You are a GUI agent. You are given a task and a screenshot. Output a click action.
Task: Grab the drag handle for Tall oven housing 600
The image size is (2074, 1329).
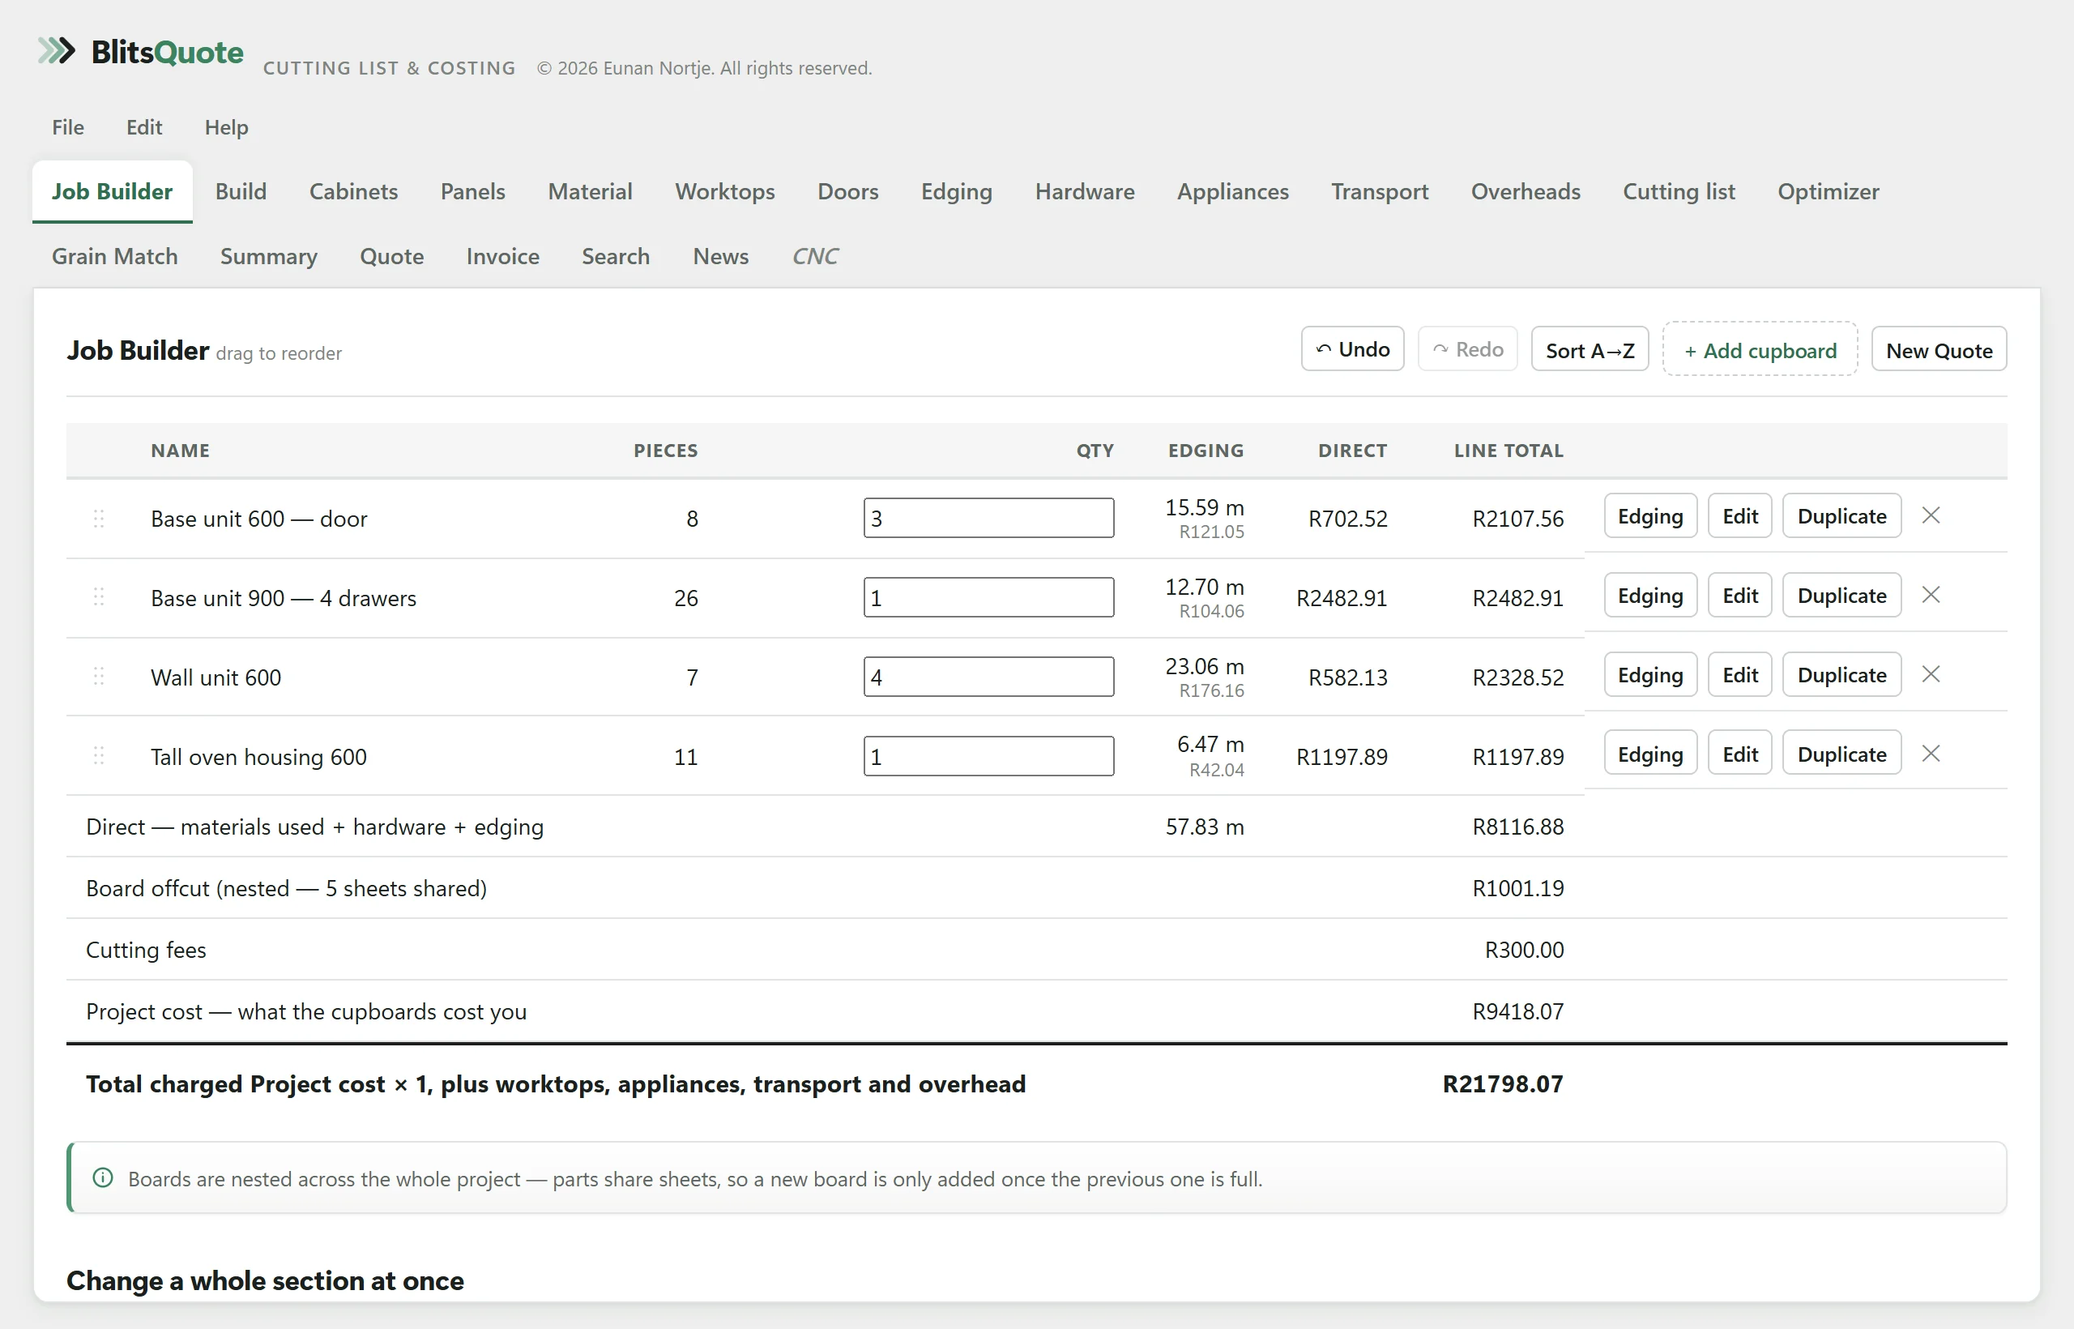[98, 756]
